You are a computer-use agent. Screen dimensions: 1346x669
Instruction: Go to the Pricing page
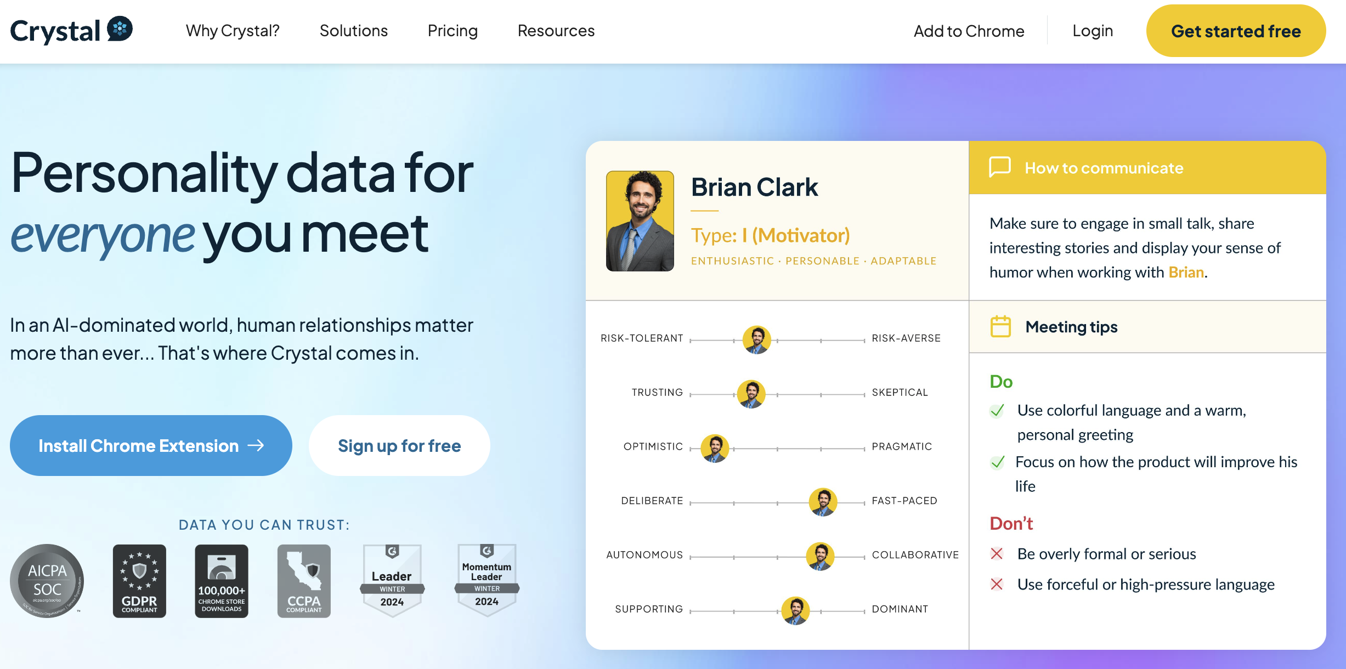453,31
